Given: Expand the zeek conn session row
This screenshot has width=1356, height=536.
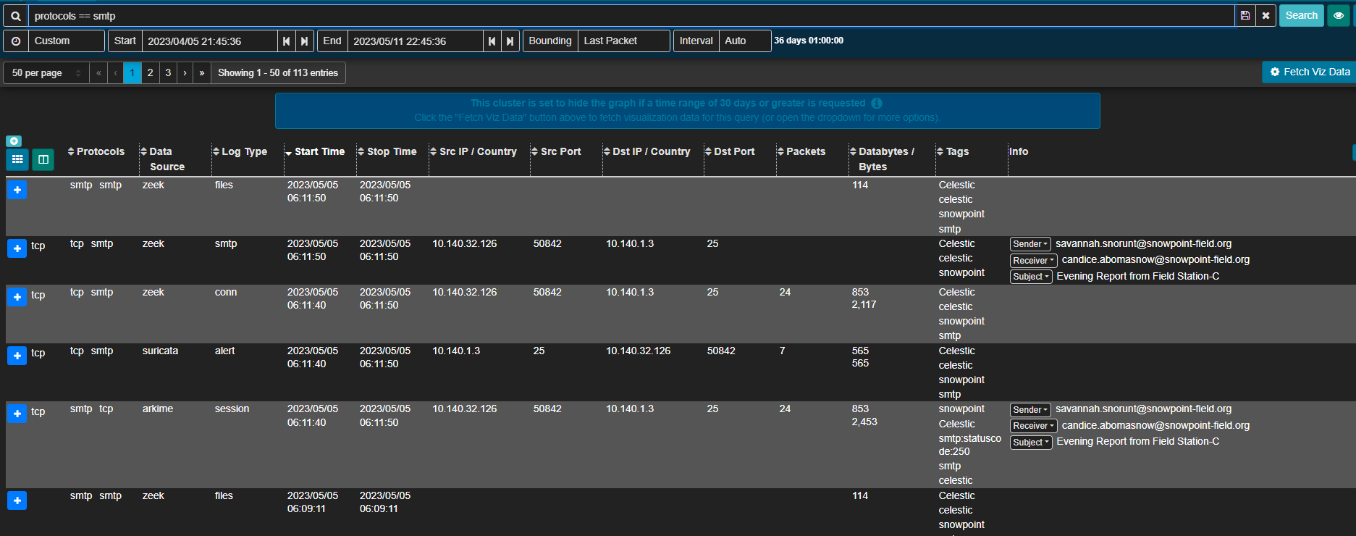Looking at the screenshot, I should click(17, 297).
